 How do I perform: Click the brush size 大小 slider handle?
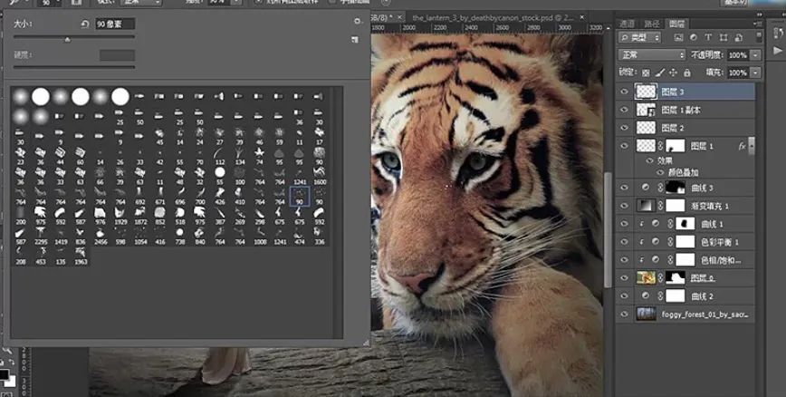(67, 40)
